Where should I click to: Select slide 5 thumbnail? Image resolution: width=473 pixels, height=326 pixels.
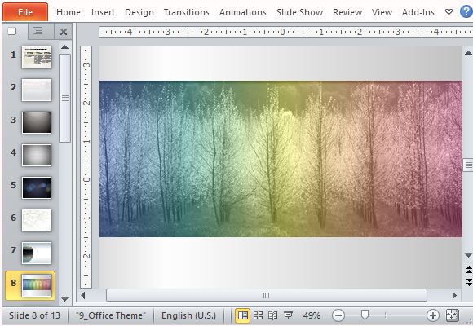pos(37,187)
